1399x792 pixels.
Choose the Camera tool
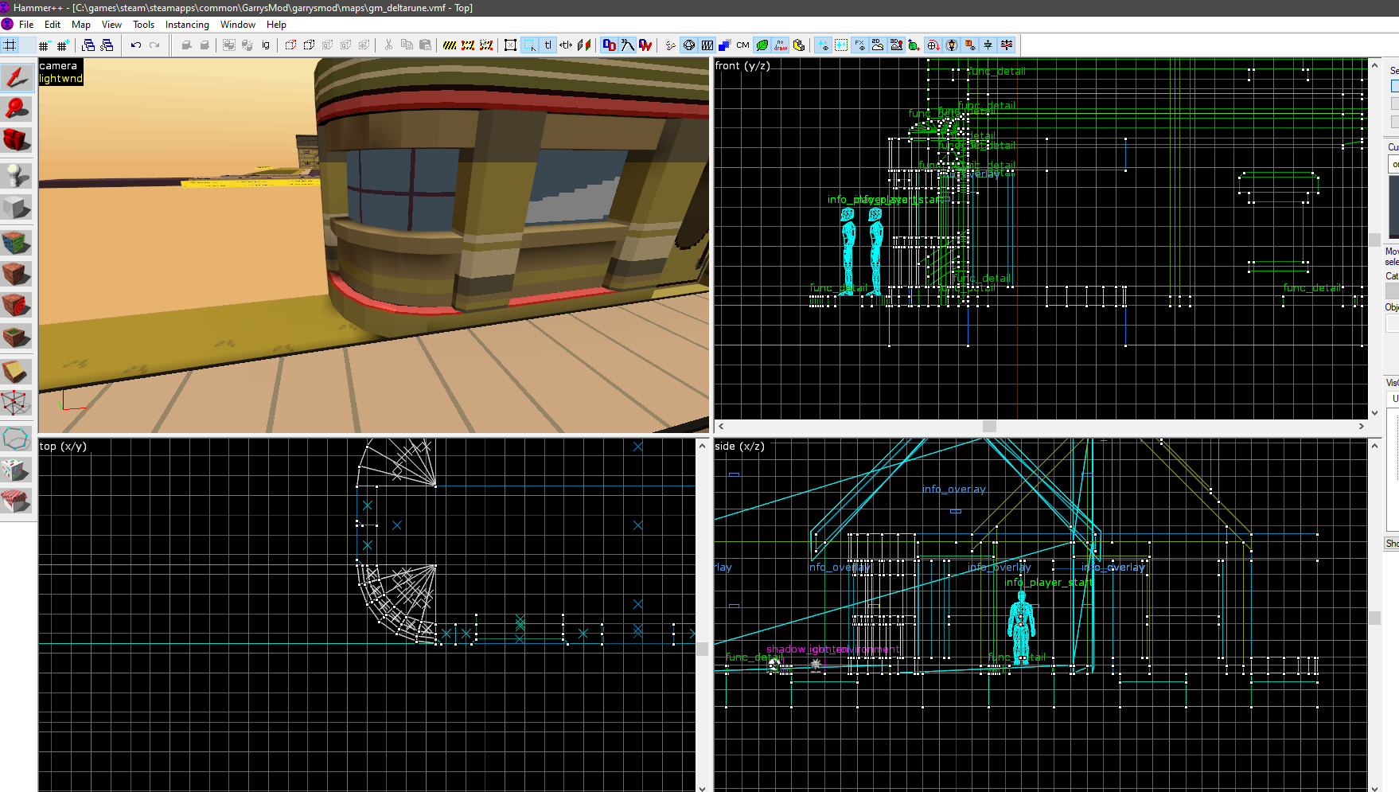pyautogui.click(x=17, y=140)
